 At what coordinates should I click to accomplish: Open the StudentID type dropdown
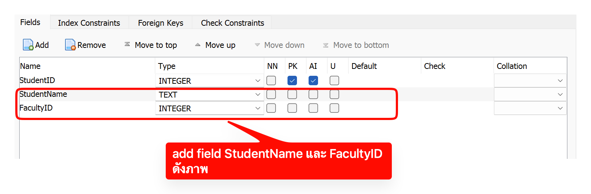[x=258, y=81]
